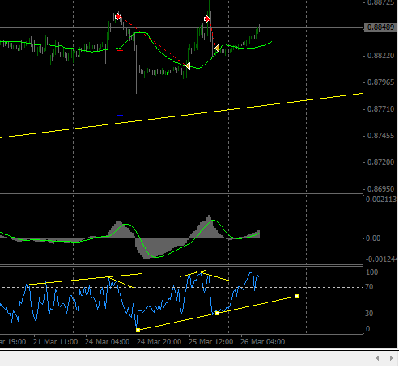Click the current price label 0.88489
The height and width of the screenshot is (367, 399).
[x=380, y=27]
